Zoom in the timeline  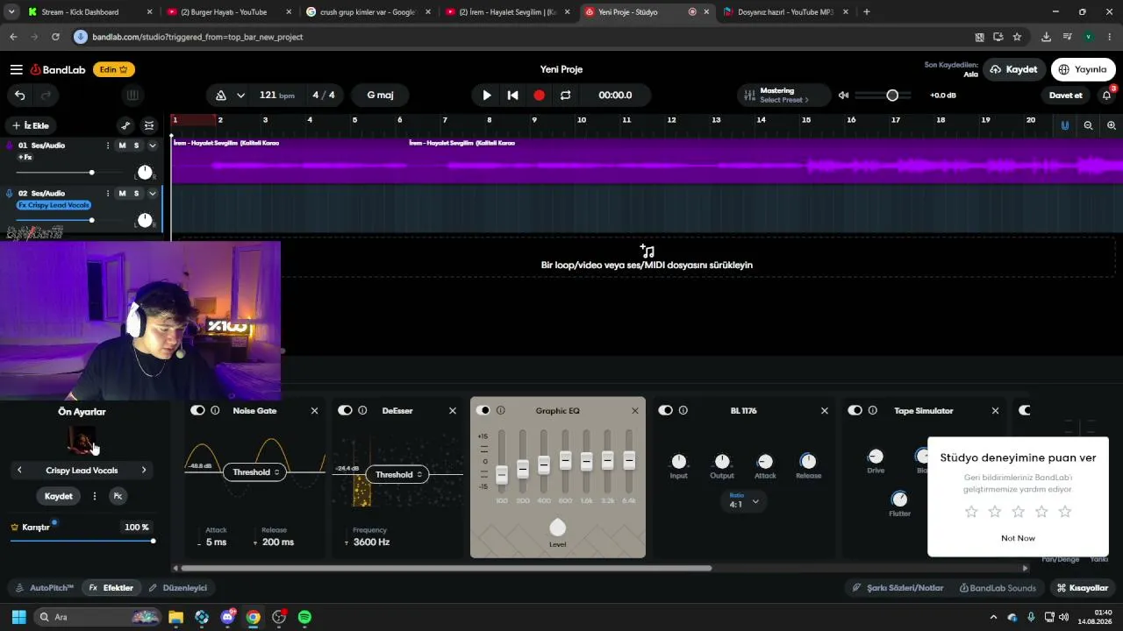[x=1112, y=125]
